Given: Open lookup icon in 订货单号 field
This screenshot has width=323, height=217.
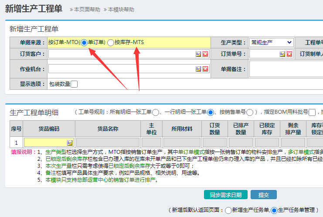Looking at the screenshot, I should tap(282, 54).
